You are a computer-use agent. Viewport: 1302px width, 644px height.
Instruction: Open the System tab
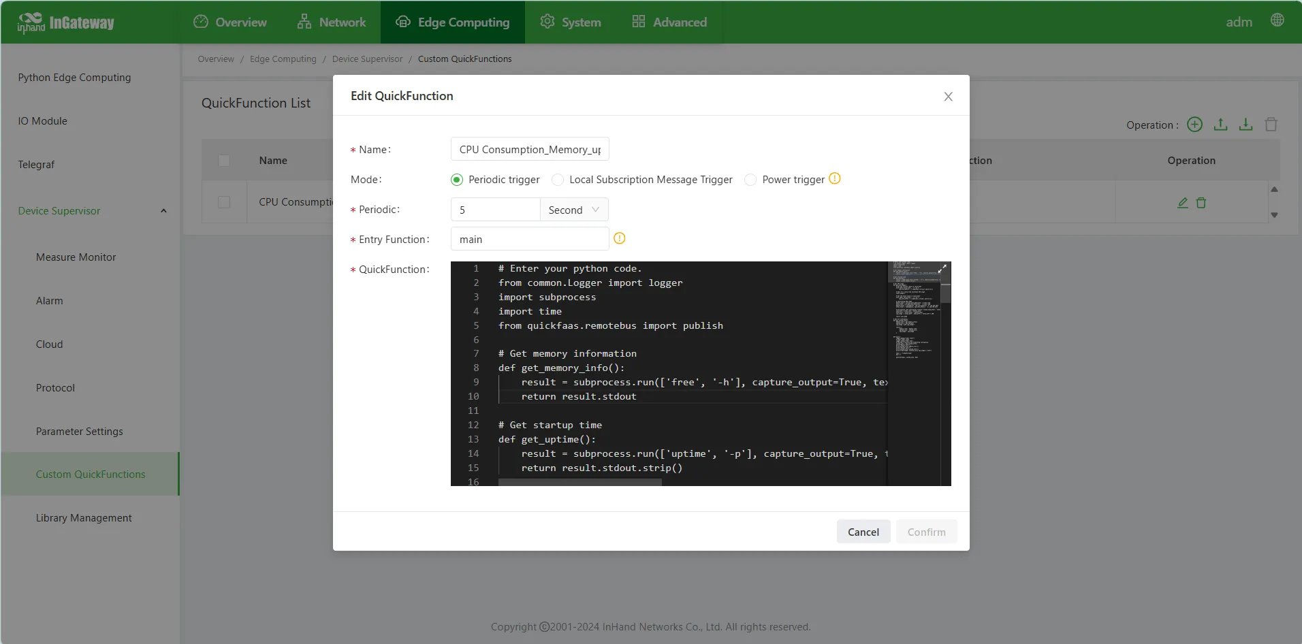(x=571, y=22)
